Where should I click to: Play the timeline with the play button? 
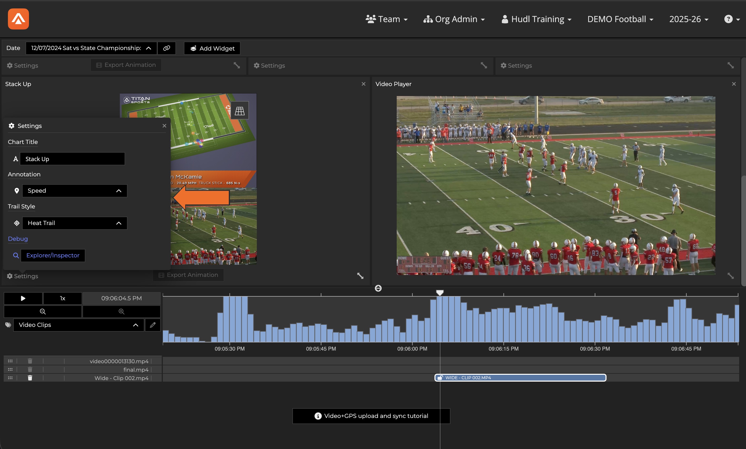coord(23,298)
